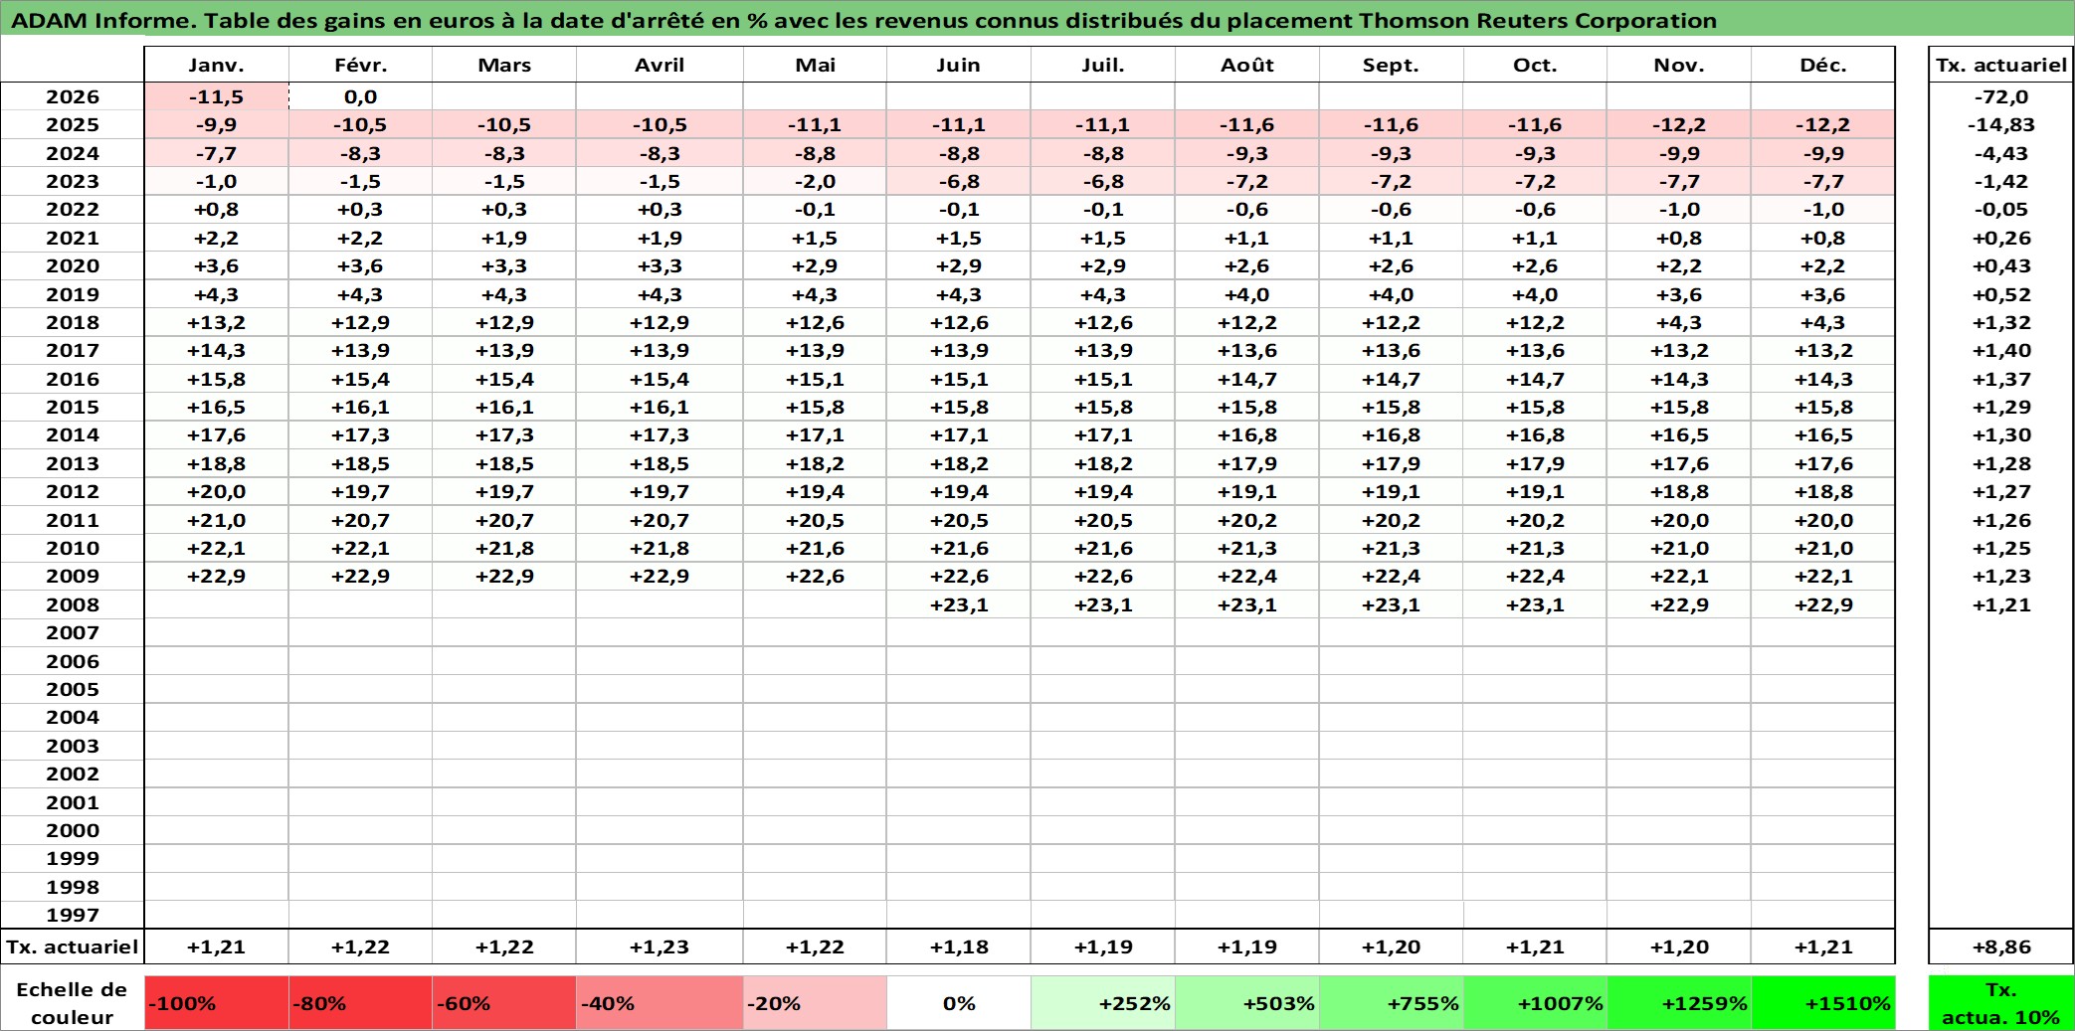The image size is (2075, 1031).
Task: Select the -60% color scale swatch
Action: click(x=504, y=1003)
